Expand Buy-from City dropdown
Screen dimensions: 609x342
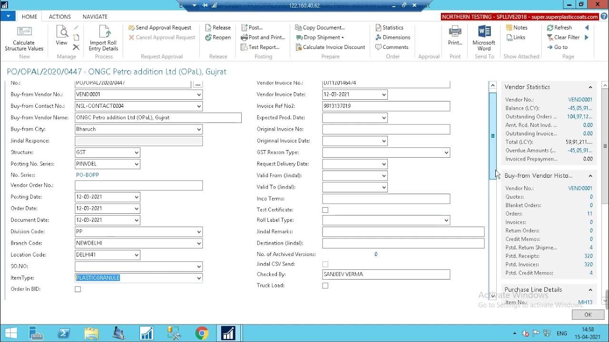point(199,129)
